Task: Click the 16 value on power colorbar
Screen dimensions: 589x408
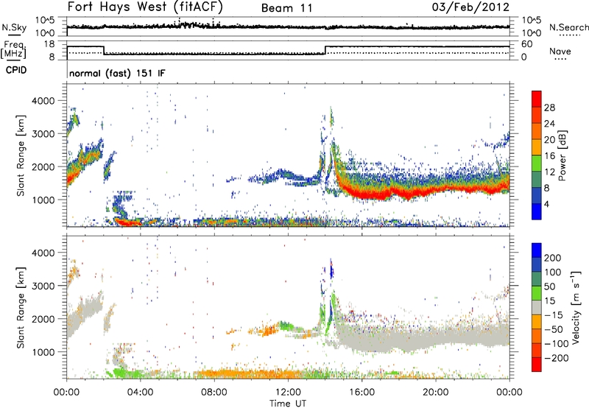Action: click(549, 156)
